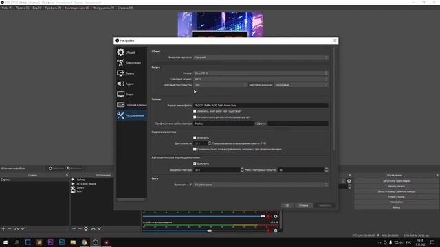Open the Привязать к IP dropdown
Image resolution: width=440 pixels, height=247 pixels.
click(x=261, y=185)
